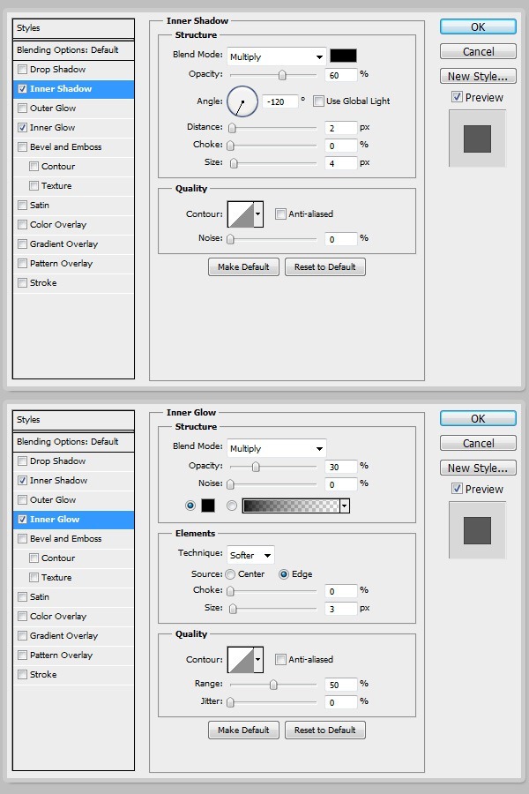Select Inner Shadow style row in Inner Glow dialog
This screenshot has height=794, width=529.
(73, 481)
